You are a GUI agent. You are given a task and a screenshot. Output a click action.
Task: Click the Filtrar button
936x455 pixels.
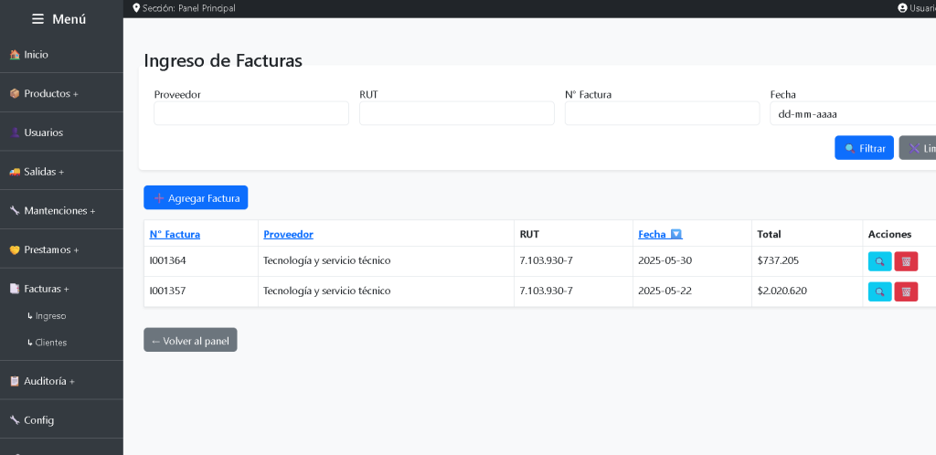[x=864, y=148]
